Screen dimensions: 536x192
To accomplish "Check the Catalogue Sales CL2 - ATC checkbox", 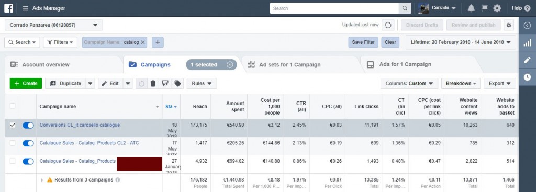I will (13, 143).
